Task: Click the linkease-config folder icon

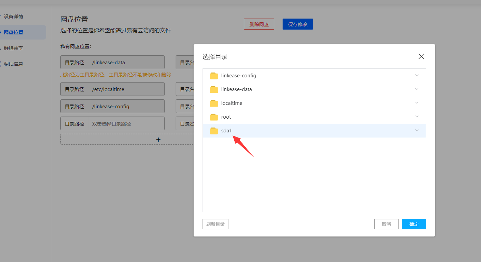Action: (x=214, y=75)
